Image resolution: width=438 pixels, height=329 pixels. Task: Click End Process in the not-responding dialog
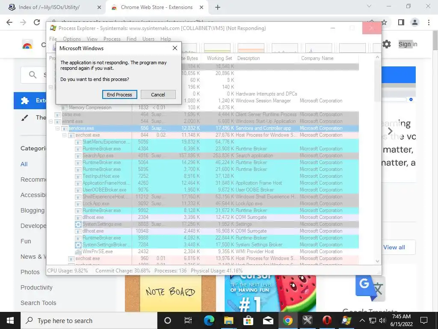coord(119,95)
